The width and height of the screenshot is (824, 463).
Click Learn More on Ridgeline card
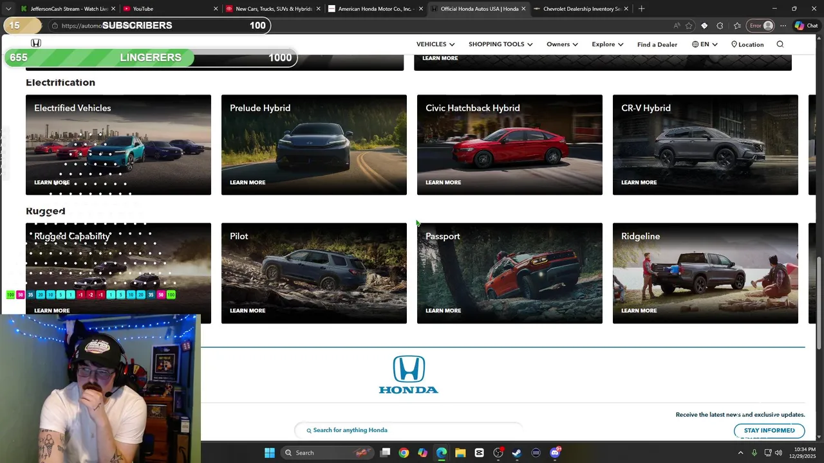click(639, 311)
